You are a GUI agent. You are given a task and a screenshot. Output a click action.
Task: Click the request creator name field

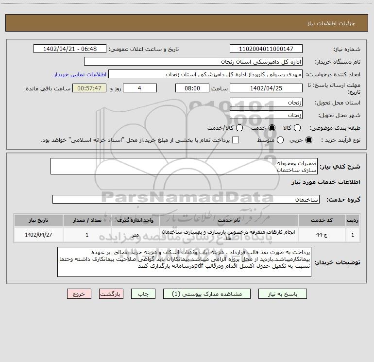pos(205,74)
